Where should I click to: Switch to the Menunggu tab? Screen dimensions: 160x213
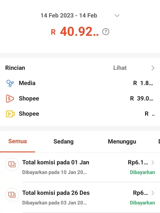[122, 142]
